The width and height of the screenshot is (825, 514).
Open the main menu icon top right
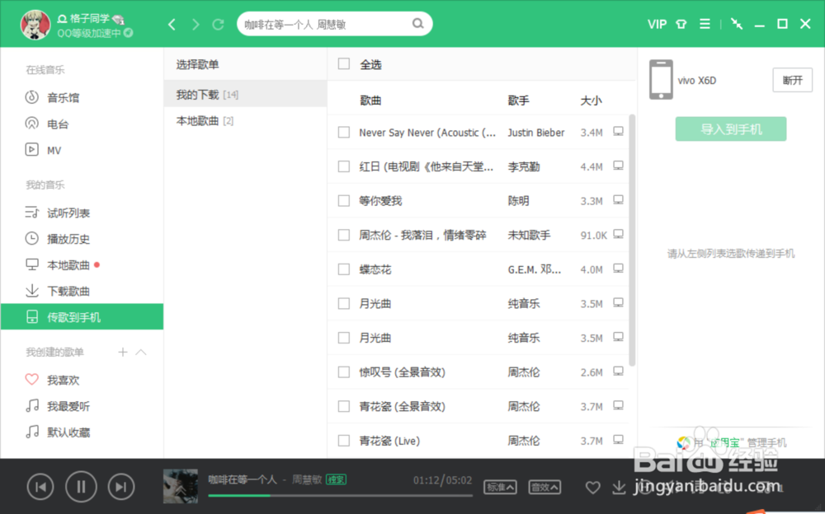[705, 24]
